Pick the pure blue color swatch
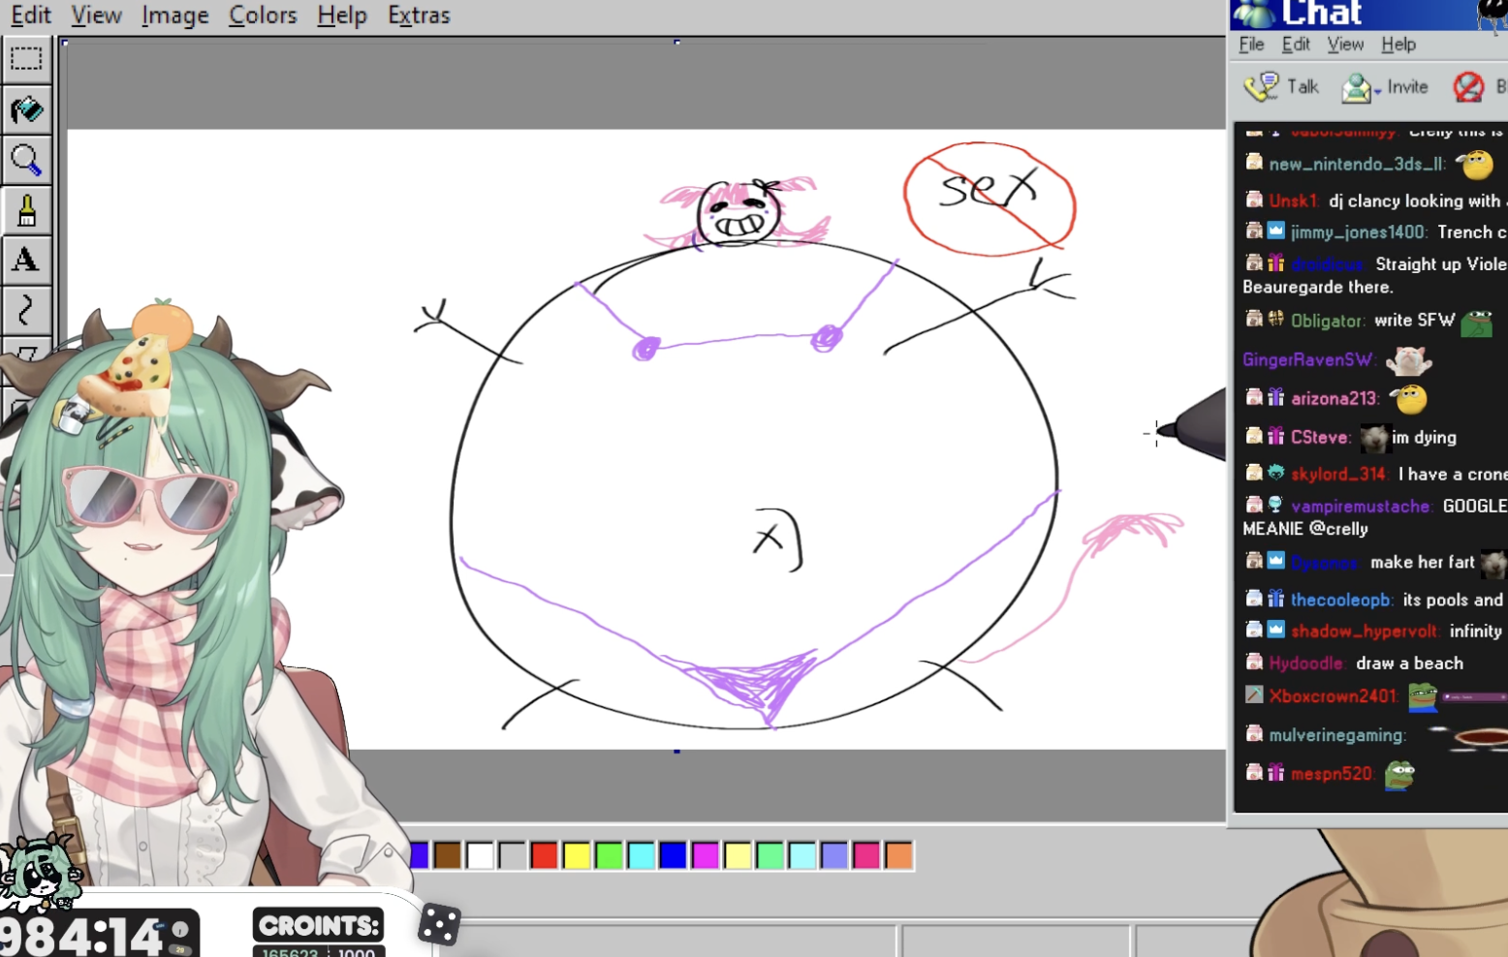1508x957 pixels. [x=673, y=855]
